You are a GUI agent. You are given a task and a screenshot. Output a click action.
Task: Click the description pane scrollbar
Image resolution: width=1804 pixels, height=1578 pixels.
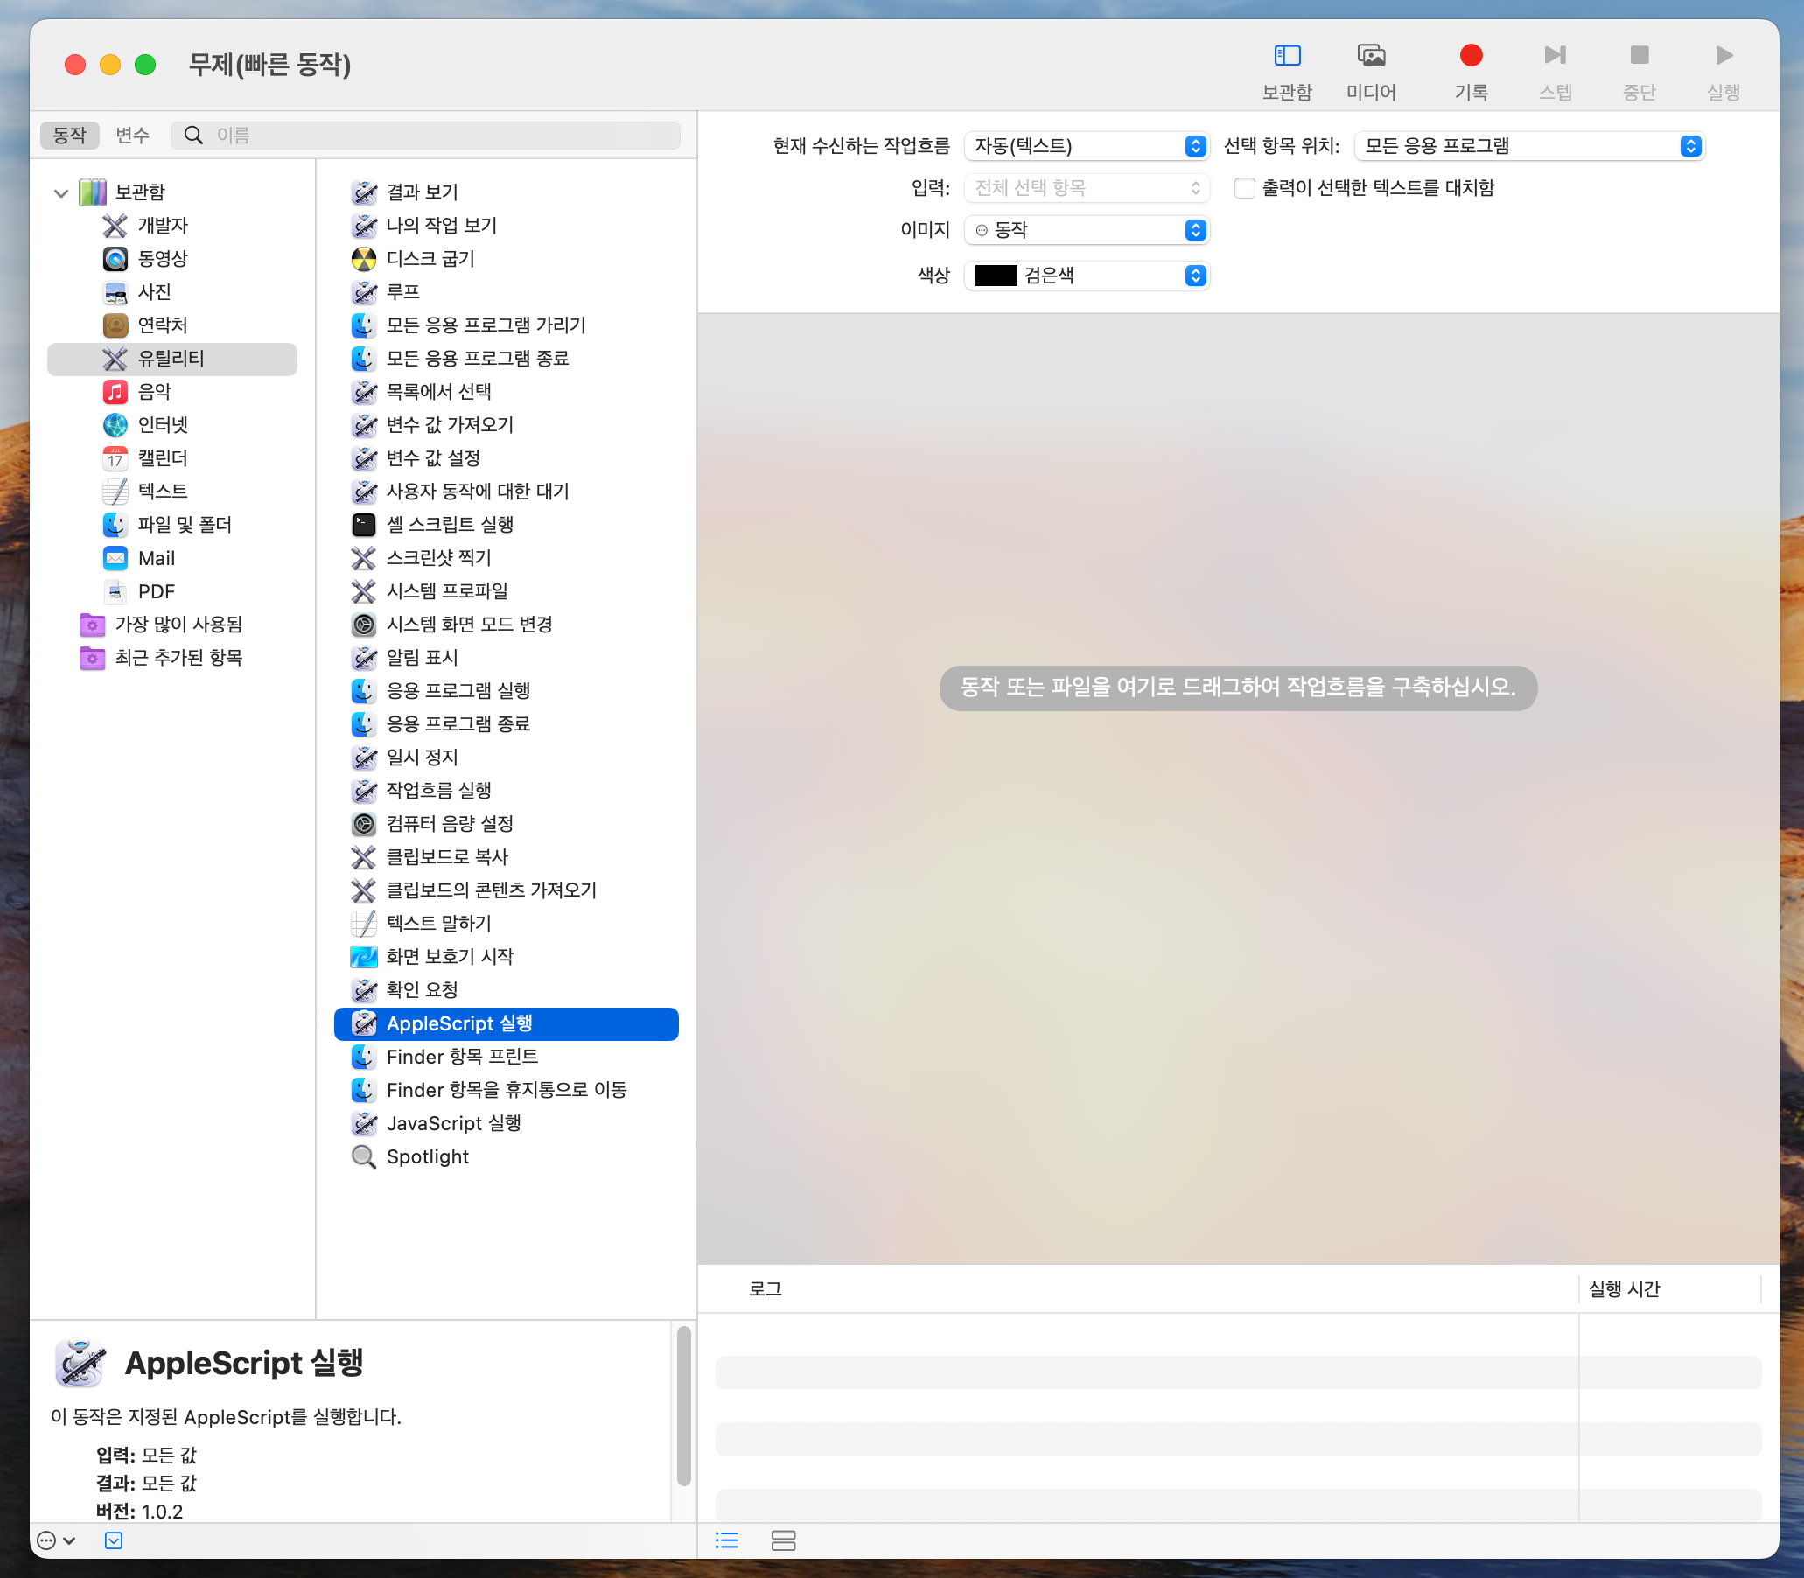coord(683,1407)
